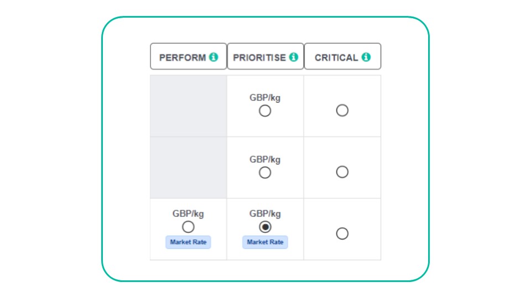Select the second row PRIORITISE radio button

265,173
